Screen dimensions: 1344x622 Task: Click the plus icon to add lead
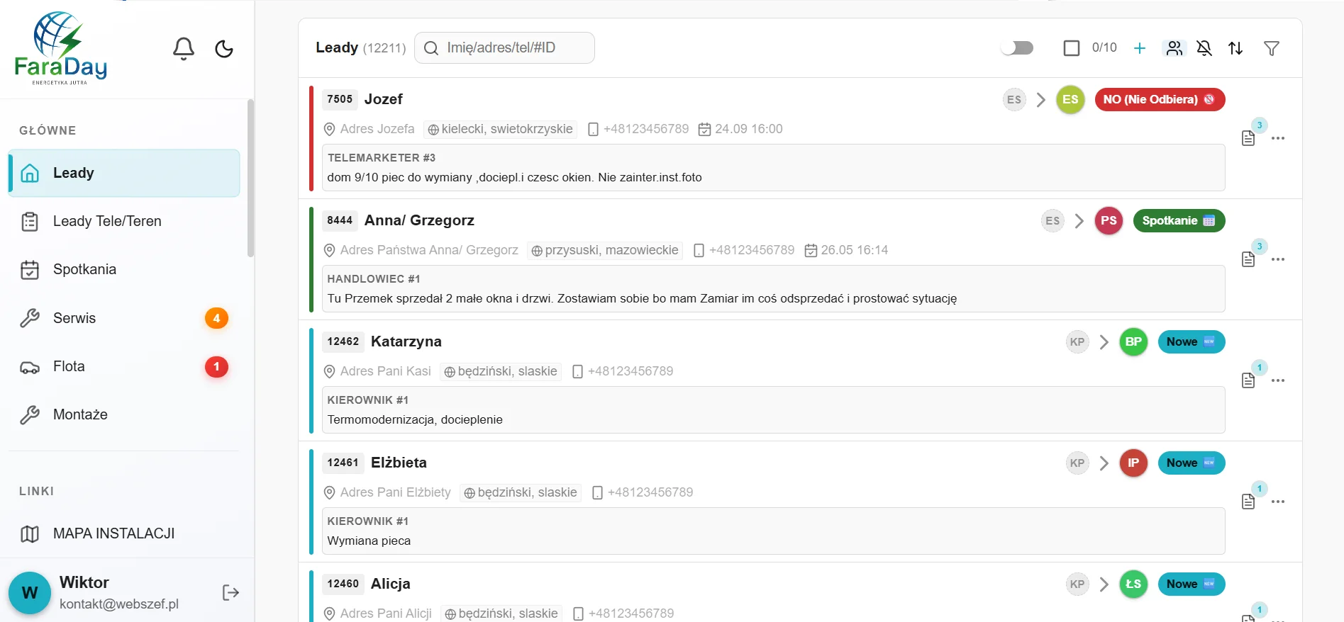point(1140,48)
